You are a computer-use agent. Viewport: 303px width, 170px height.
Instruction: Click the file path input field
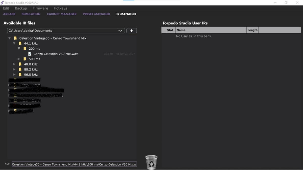click(74, 164)
